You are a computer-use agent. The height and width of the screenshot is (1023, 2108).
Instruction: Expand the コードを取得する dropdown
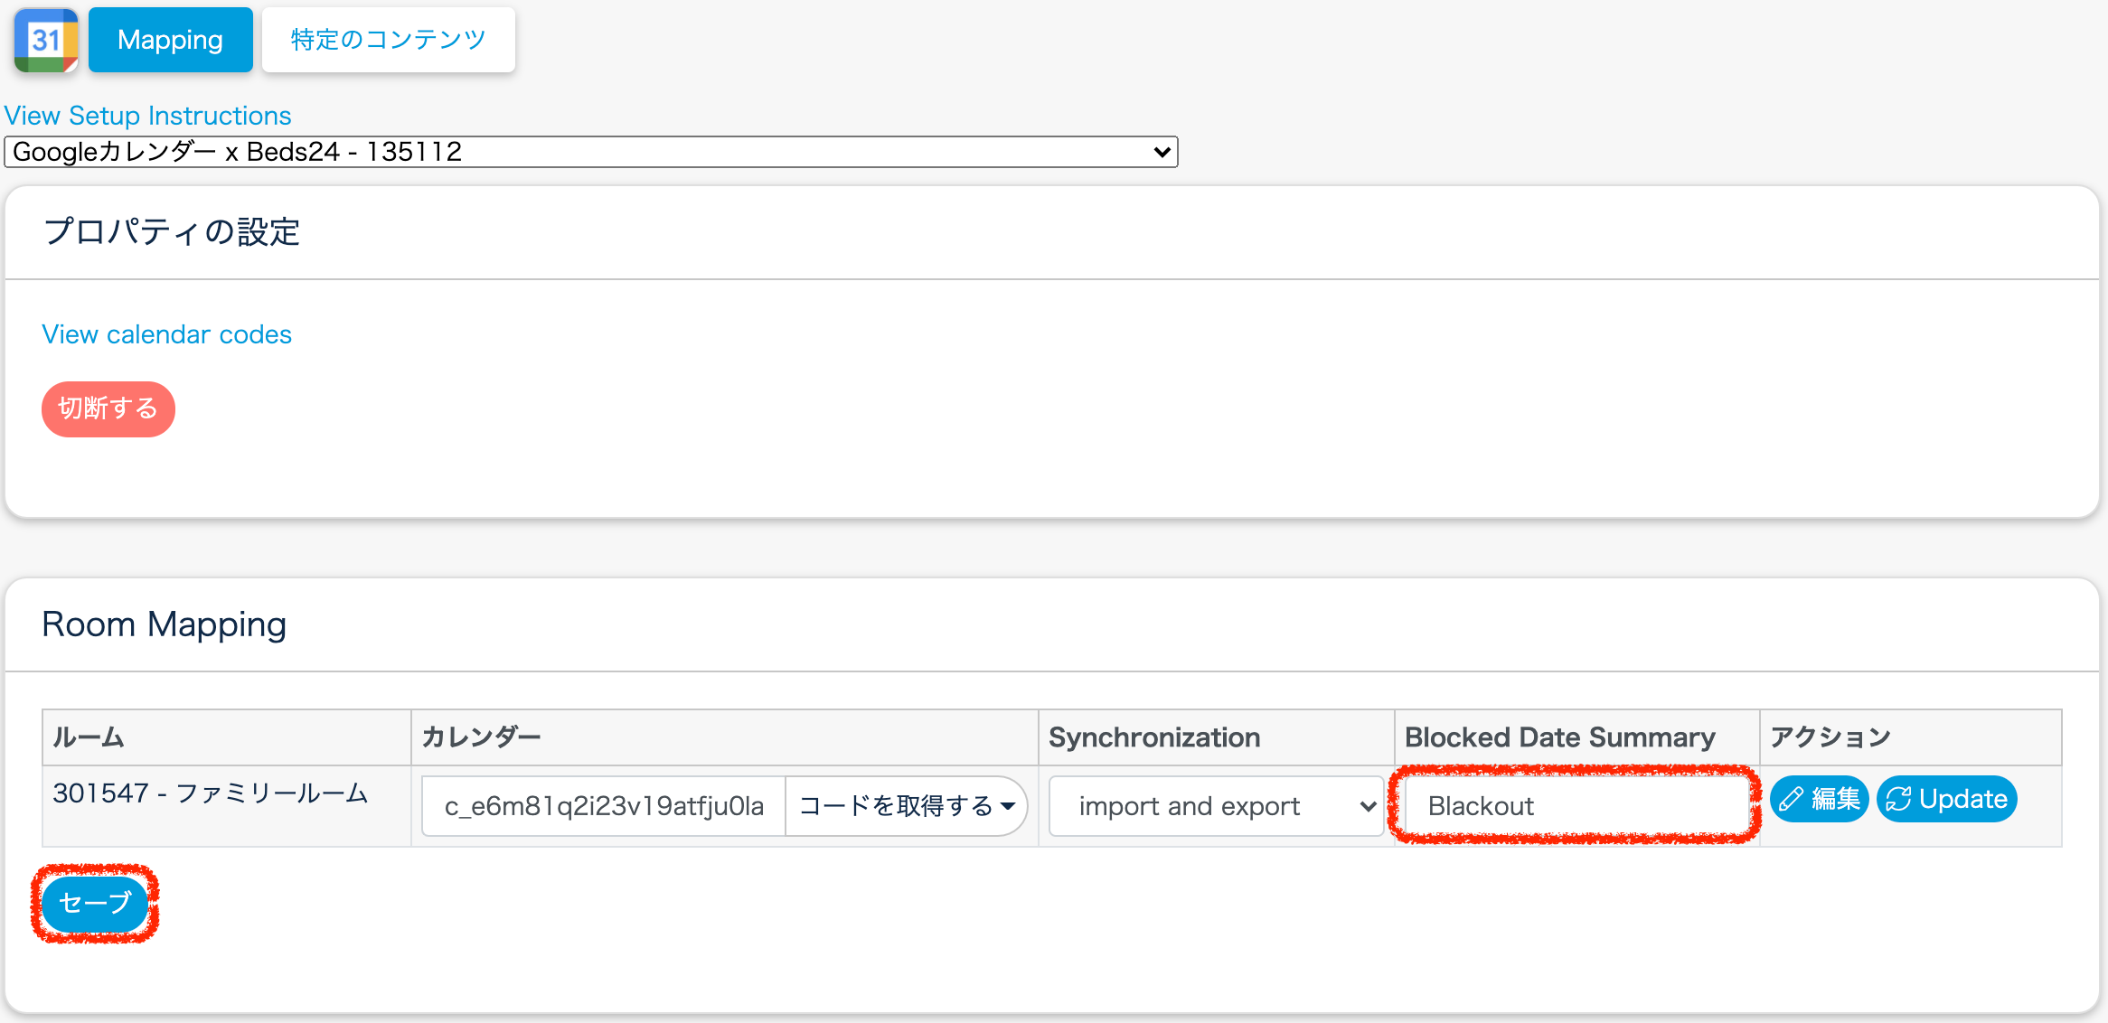coord(906,806)
